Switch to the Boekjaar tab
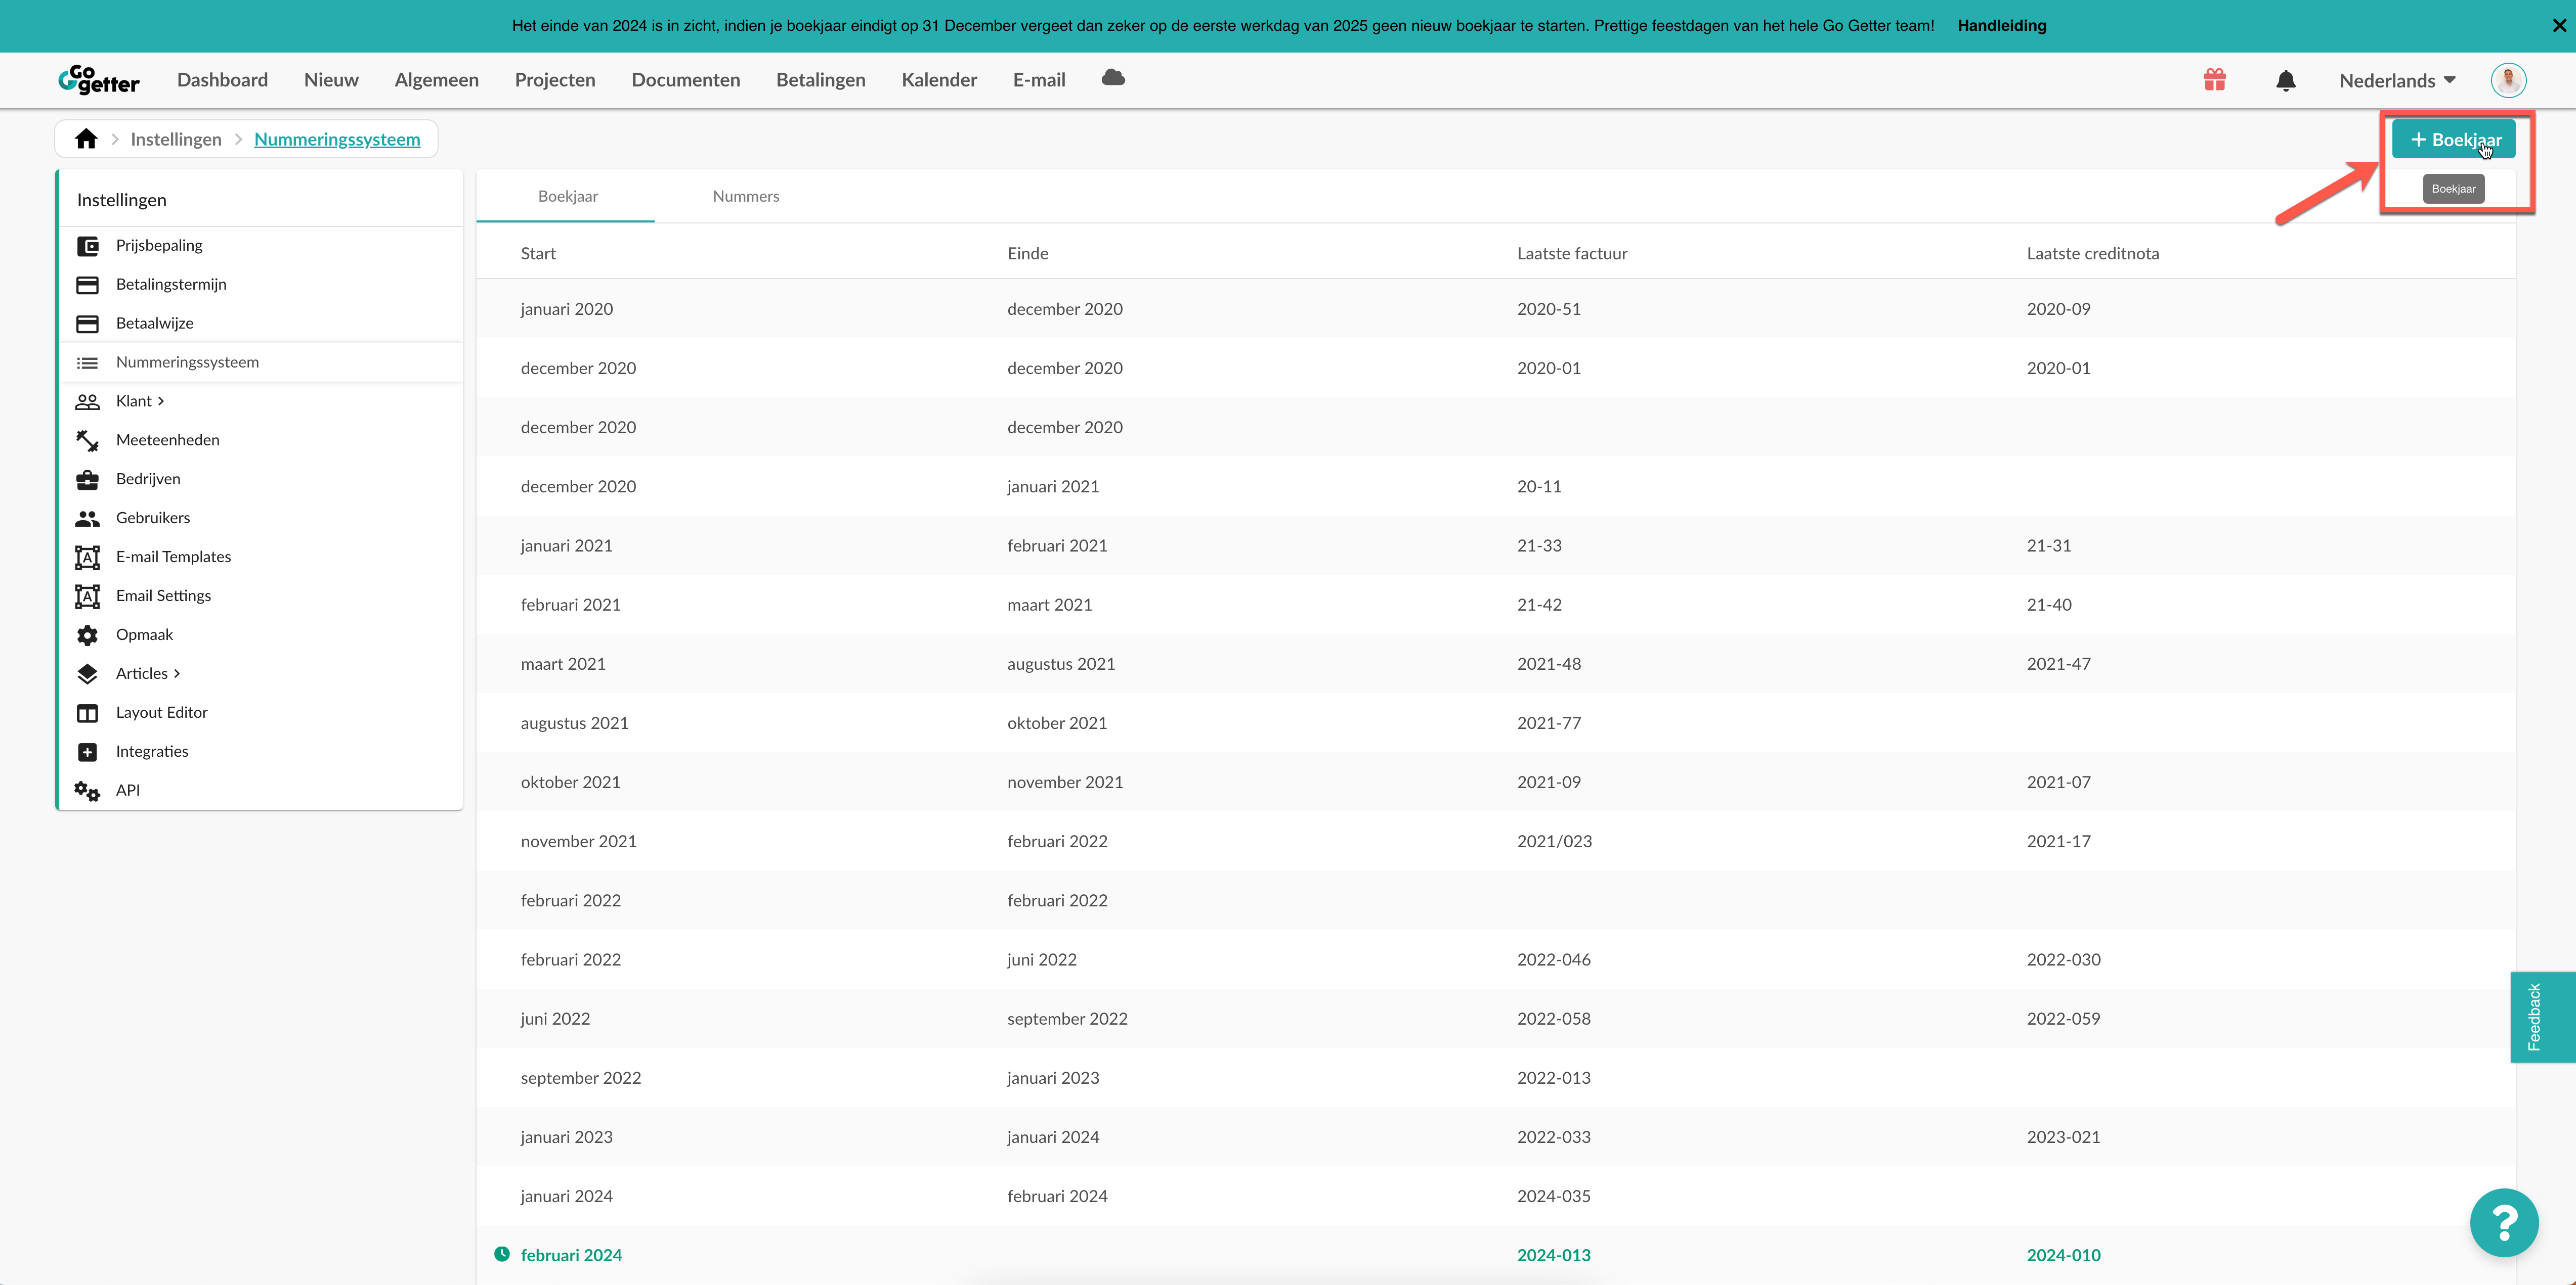The width and height of the screenshot is (2576, 1285). [567, 197]
